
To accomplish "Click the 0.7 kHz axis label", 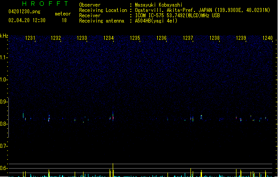I will 4,146.
